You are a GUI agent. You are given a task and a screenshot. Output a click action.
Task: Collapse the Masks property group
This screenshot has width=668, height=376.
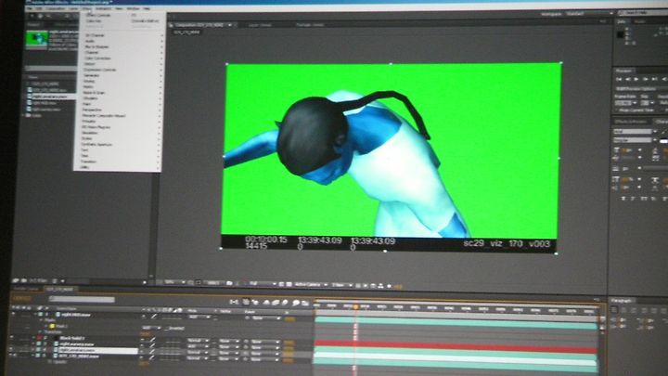[42, 320]
